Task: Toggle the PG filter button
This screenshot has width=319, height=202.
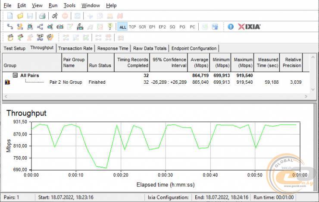Action: tap(182, 27)
